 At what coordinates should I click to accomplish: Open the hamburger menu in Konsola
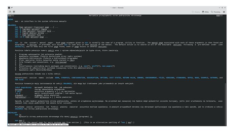pos(224,12)
